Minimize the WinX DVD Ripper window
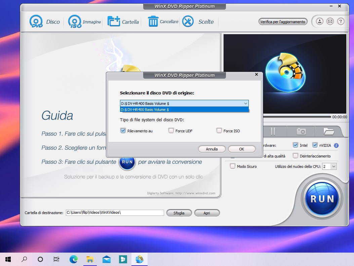The height and width of the screenshot is (266, 354). tap(331, 6)
